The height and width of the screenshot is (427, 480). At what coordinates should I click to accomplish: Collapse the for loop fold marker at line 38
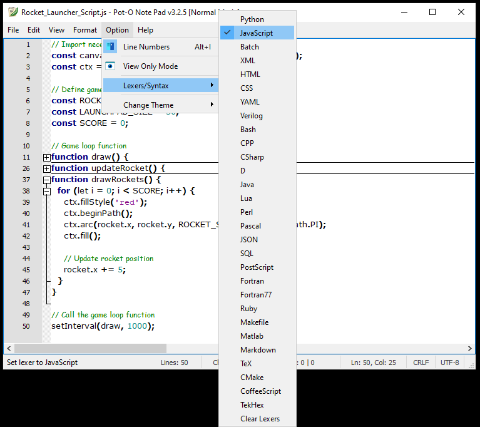pos(46,192)
